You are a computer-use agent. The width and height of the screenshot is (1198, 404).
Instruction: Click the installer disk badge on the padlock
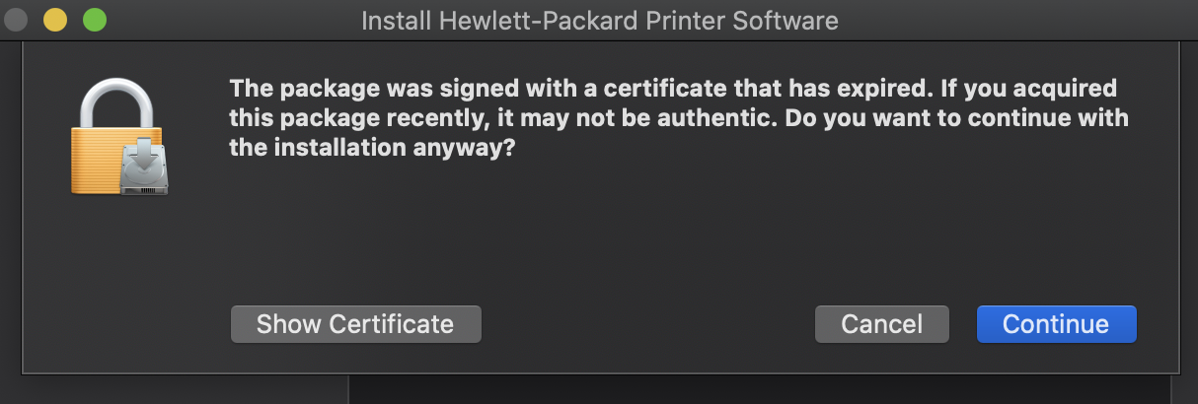click(144, 167)
